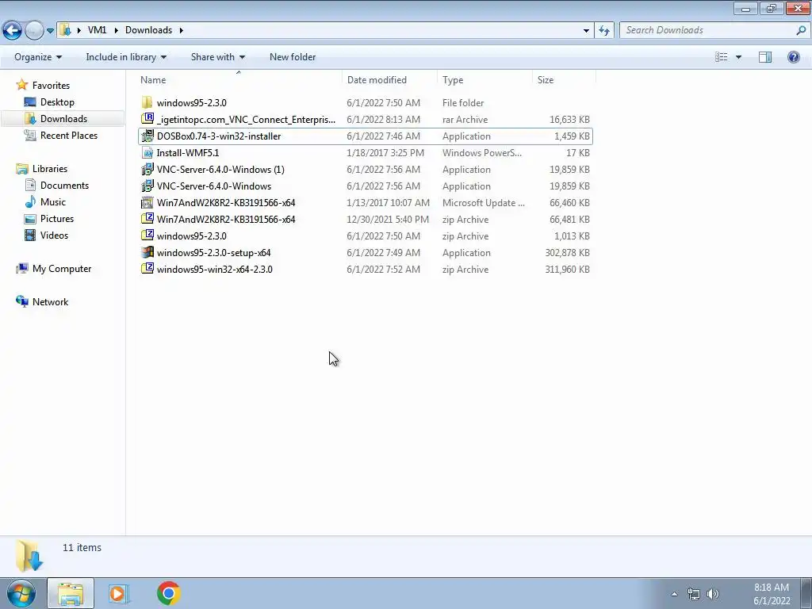812x609 pixels.
Task: Open Videos library
Action: [x=54, y=235]
